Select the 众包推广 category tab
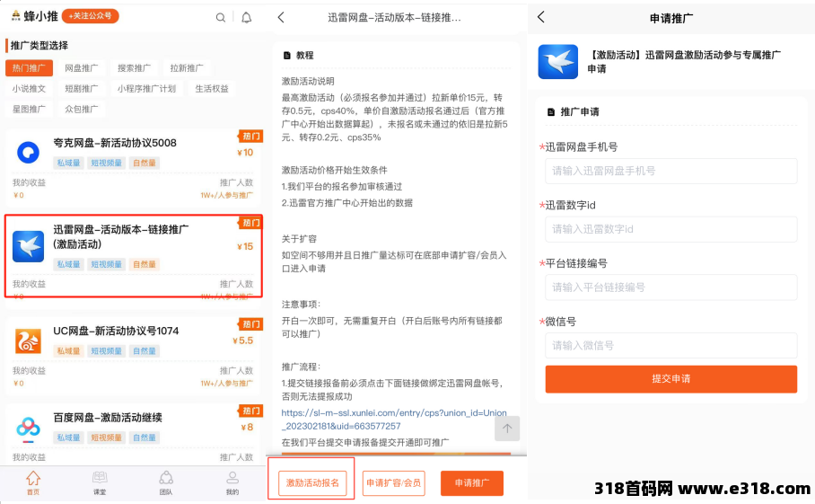This screenshot has width=815, height=504. click(82, 109)
